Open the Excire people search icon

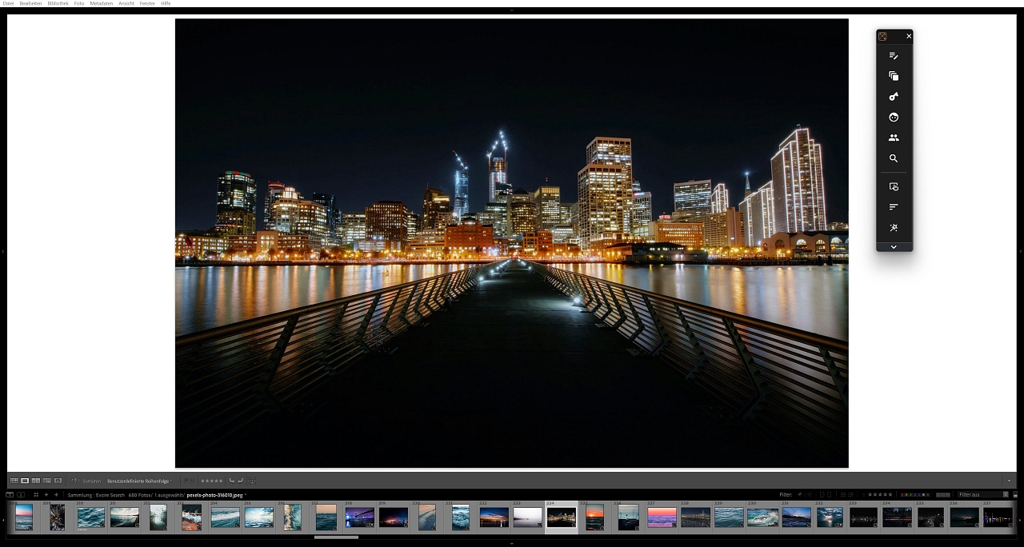click(x=894, y=138)
